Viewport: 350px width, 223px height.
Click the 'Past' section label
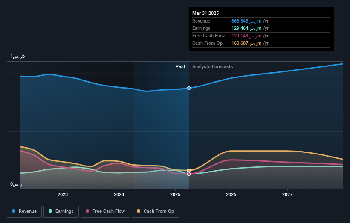coord(180,67)
